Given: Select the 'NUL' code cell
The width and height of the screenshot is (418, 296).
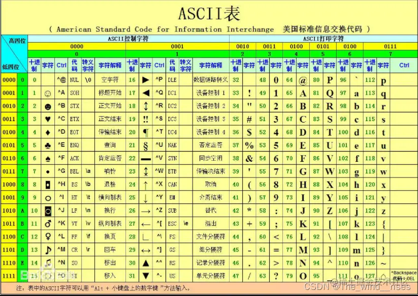Looking at the screenshot, I should tap(74, 80).
